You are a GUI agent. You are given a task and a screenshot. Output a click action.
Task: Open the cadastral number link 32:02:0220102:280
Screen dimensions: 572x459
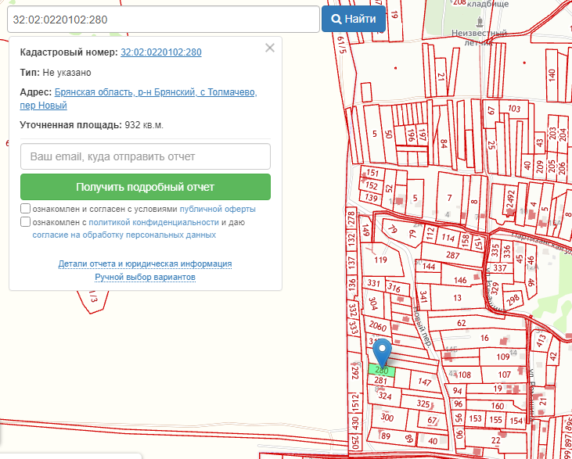pos(161,53)
